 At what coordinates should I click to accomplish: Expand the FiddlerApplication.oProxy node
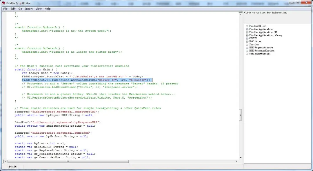point(247,35)
